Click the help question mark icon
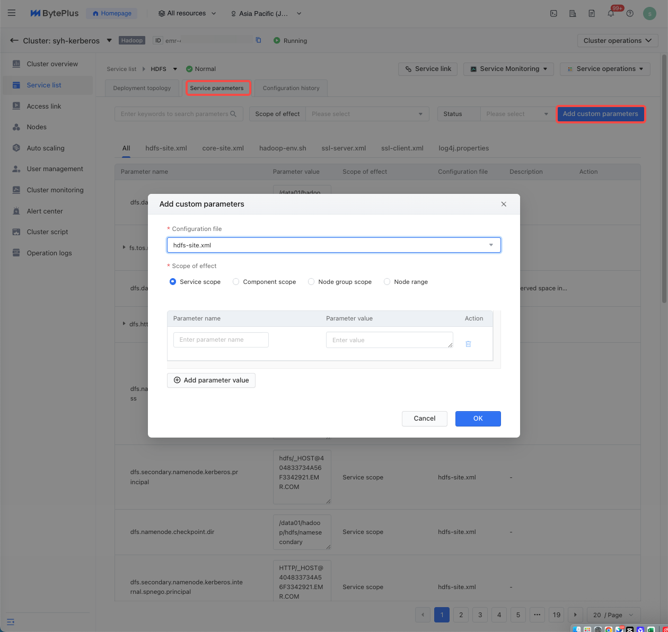The height and width of the screenshot is (632, 668). click(630, 14)
